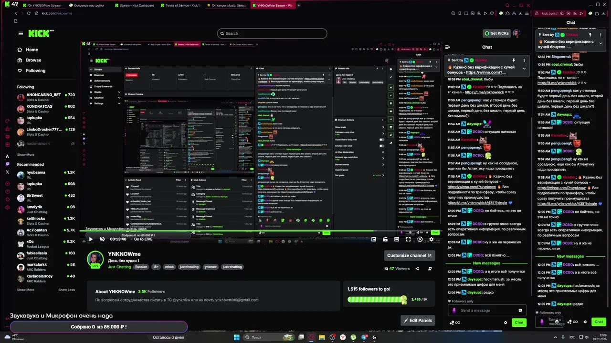Switch player to theater mode
Viewport: 611px width, 343px height.
tap(397, 239)
